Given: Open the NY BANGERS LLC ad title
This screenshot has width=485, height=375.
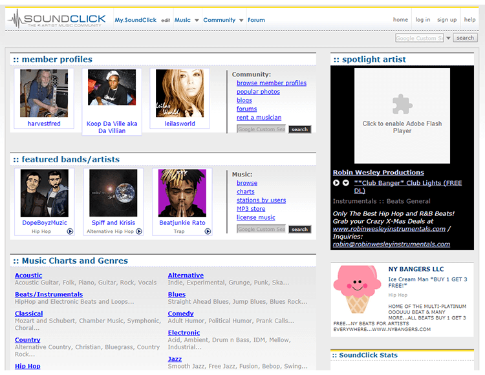Looking at the screenshot, I should (x=416, y=269).
